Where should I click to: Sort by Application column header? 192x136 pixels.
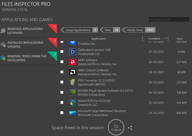tap(99, 39)
